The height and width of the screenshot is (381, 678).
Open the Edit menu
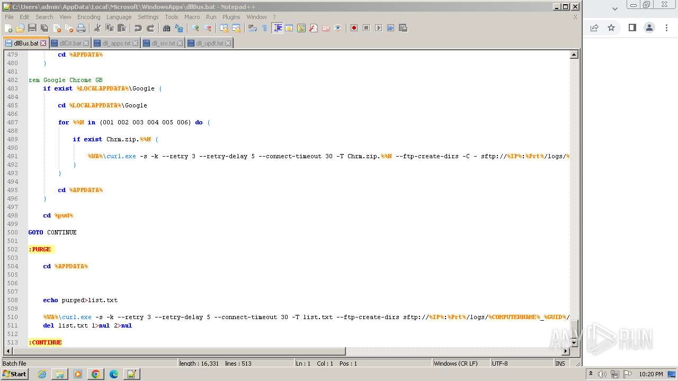[x=24, y=17]
